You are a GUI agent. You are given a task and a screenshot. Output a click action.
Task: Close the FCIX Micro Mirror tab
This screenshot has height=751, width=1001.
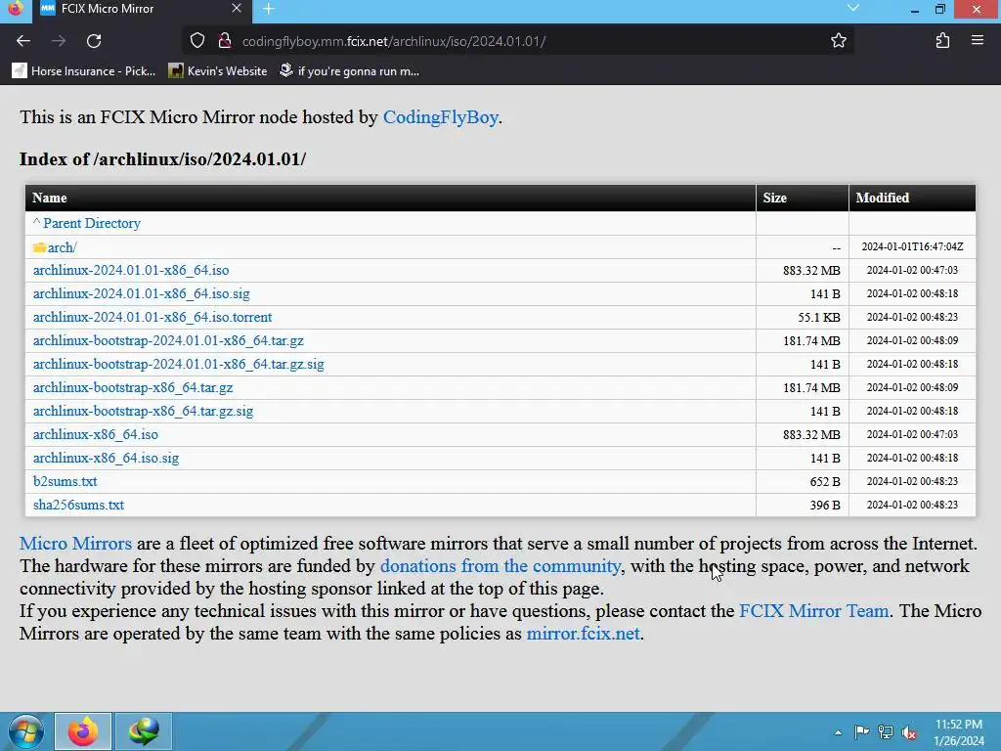tap(237, 9)
